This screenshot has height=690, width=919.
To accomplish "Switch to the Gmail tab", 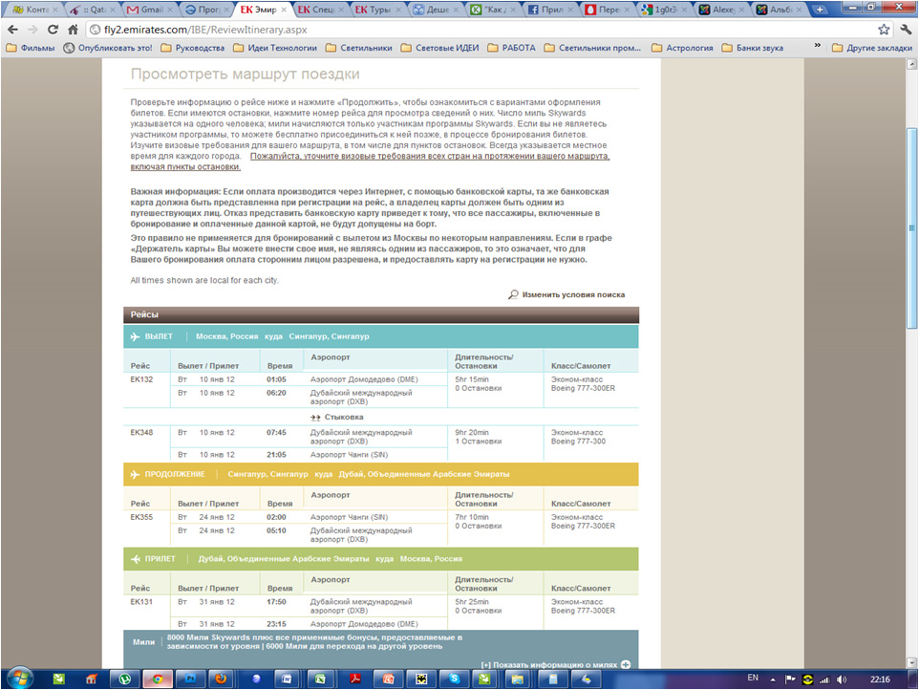I will coord(150,10).
